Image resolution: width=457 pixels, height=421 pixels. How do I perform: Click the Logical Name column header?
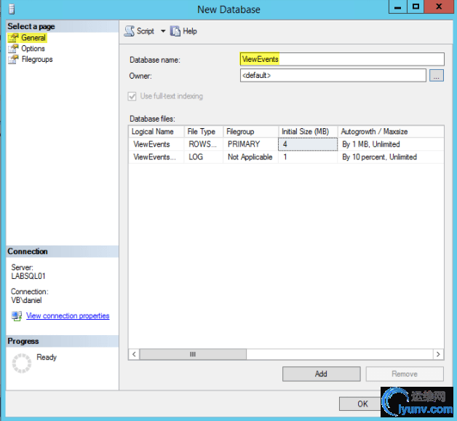pyautogui.click(x=156, y=132)
